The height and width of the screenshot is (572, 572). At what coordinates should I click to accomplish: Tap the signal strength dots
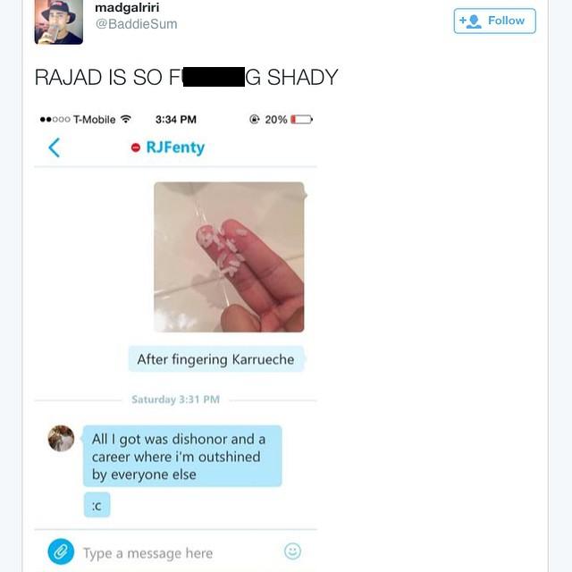[x=55, y=119]
